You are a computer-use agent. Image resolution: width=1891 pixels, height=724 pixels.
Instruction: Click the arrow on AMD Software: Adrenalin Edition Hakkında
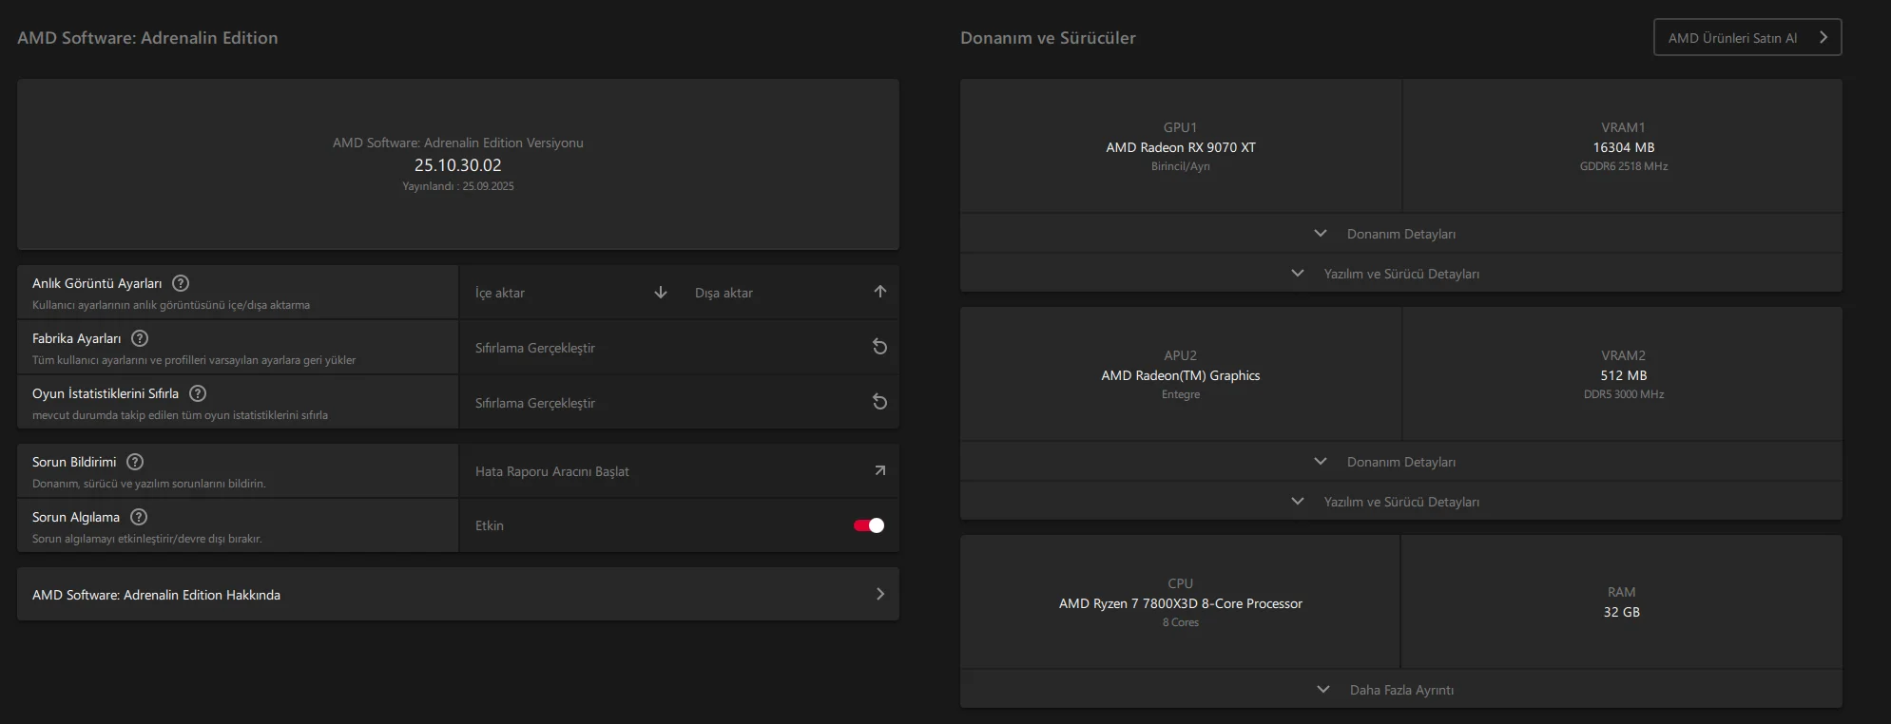point(880,594)
